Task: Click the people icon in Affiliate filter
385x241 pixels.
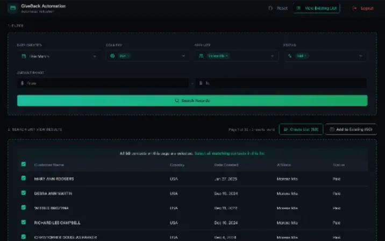Action: [x=201, y=56]
